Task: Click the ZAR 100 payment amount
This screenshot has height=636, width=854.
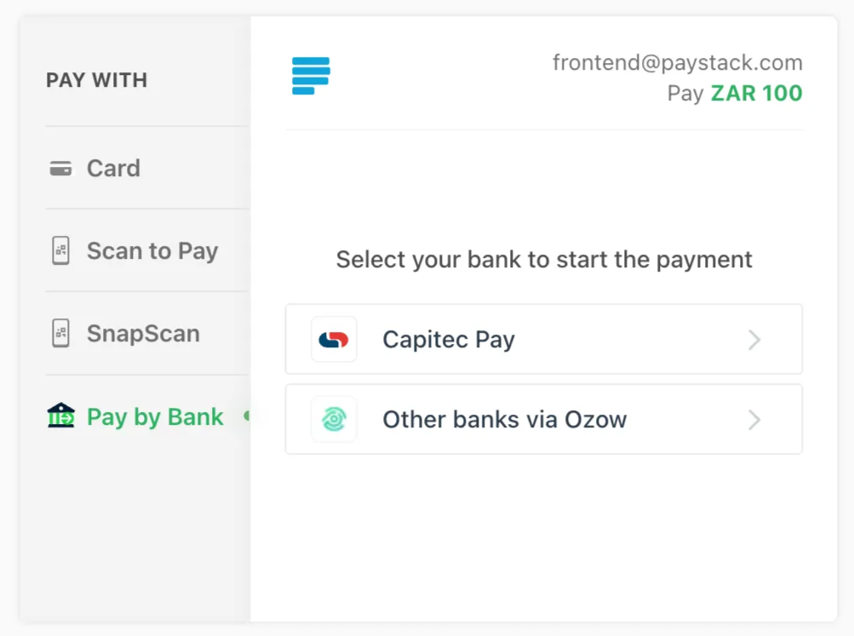Action: 756,93
